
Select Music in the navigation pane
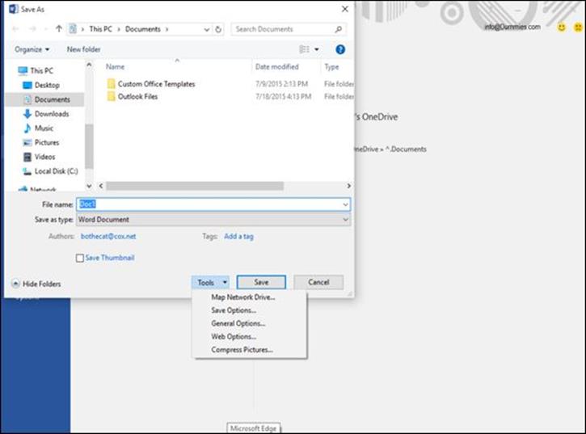pyautogui.click(x=44, y=129)
